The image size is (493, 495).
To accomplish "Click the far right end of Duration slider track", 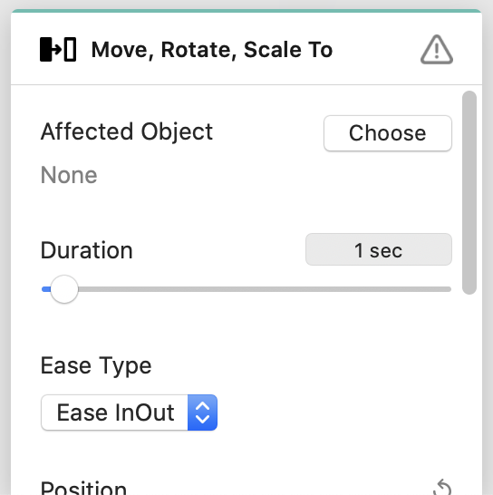I will click(x=449, y=289).
